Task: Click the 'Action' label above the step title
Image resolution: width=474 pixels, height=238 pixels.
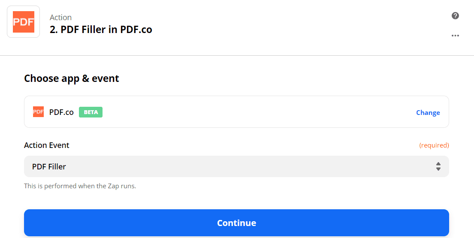Action: [x=60, y=18]
